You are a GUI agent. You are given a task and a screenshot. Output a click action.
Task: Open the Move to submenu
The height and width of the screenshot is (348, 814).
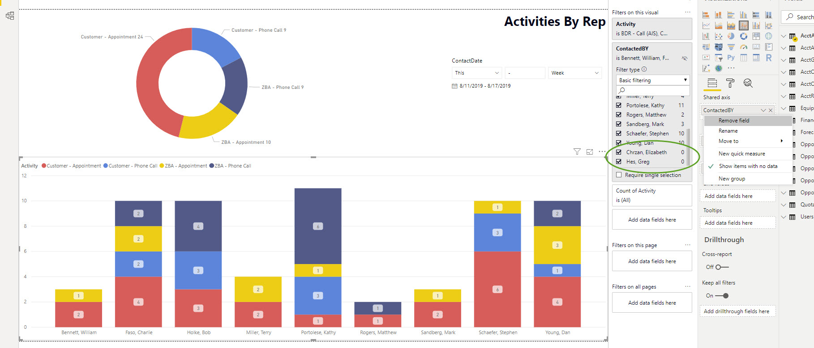point(748,141)
